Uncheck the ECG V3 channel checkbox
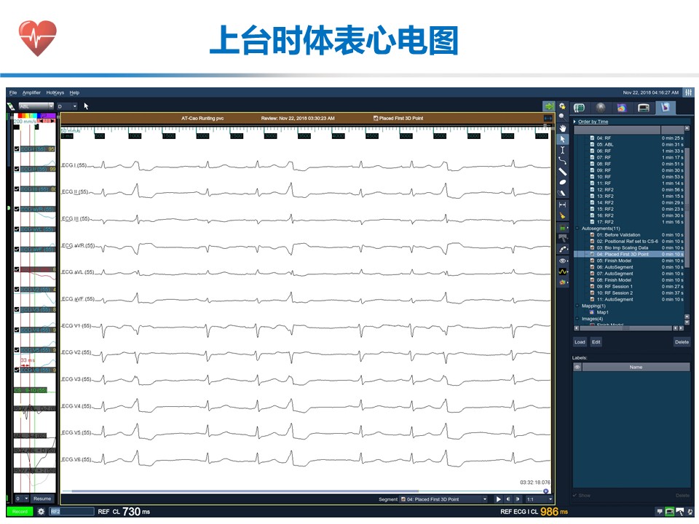 pos(17,309)
